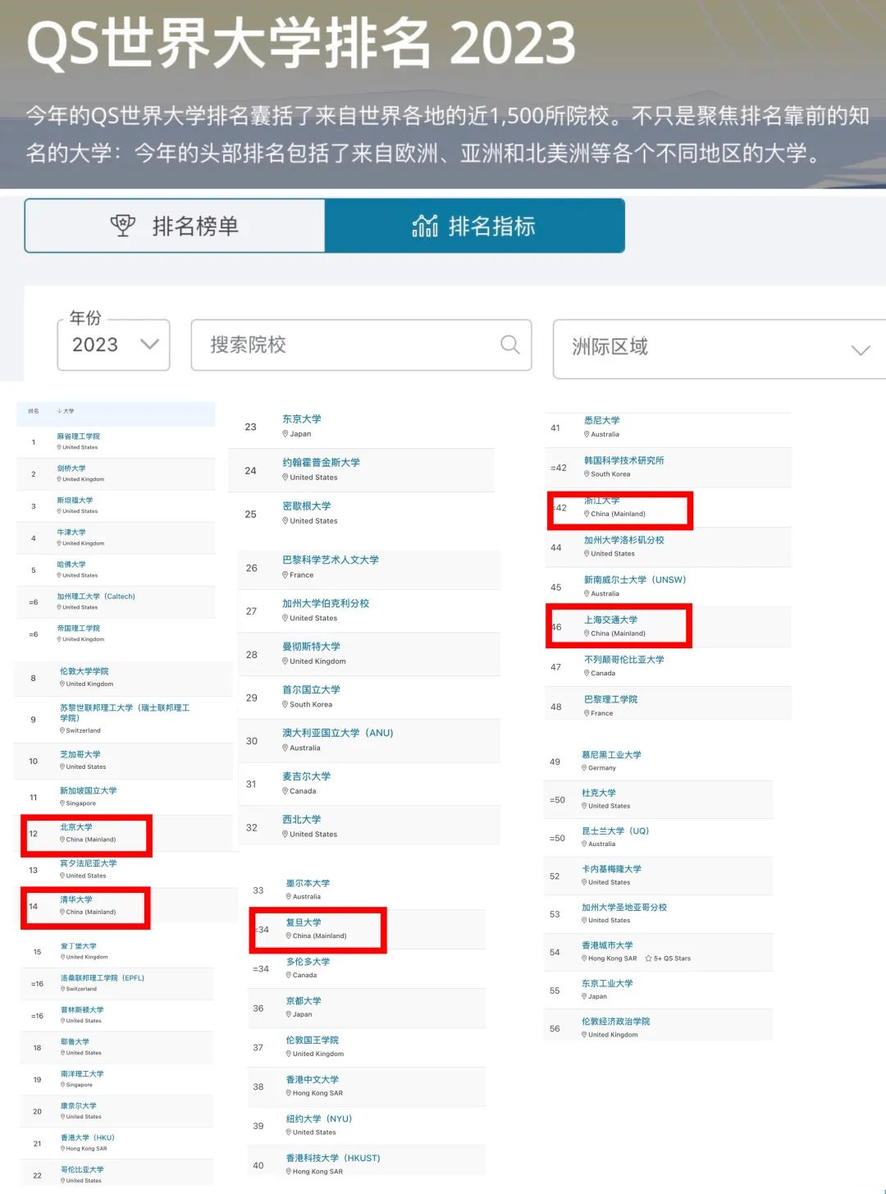Open 墨尔本大学 link
The width and height of the screenshot is (886, 1194).
(308, 884)
